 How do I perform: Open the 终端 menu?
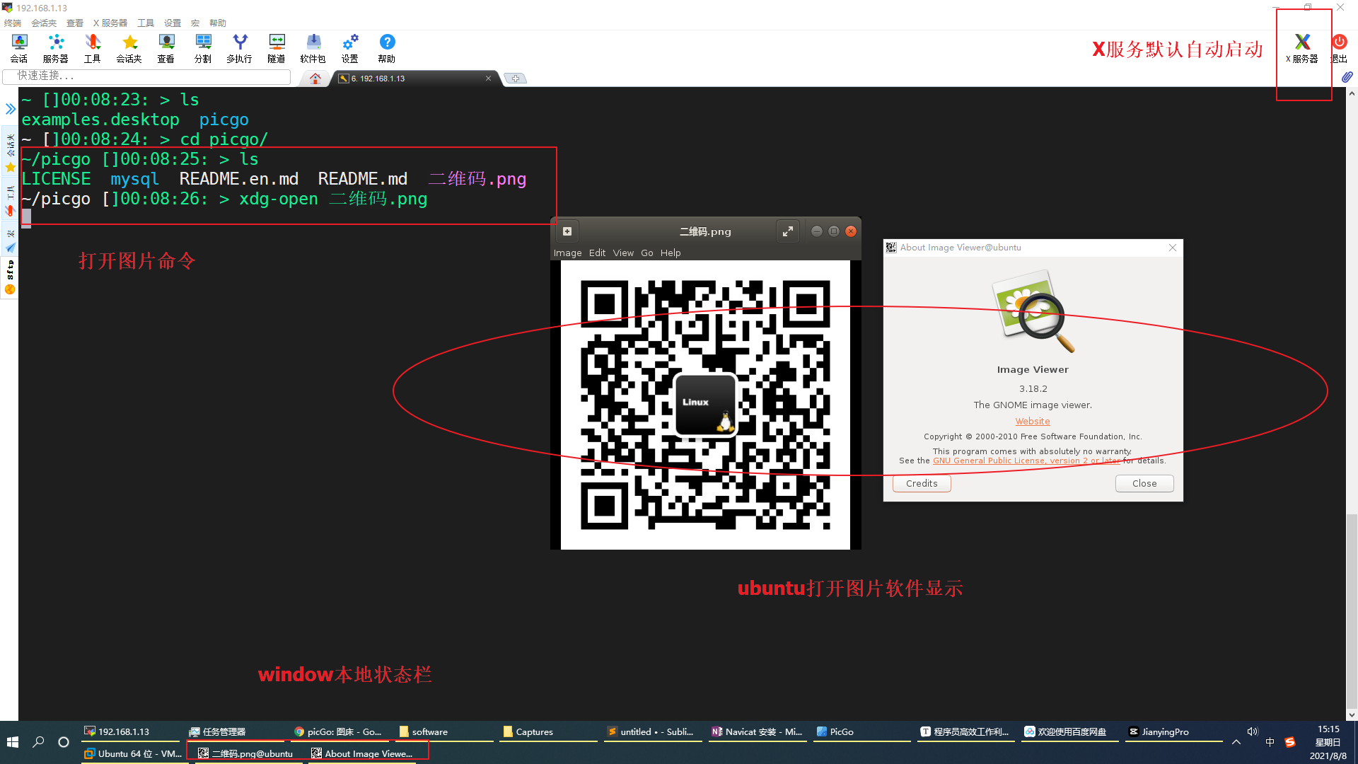coord(13,23)
